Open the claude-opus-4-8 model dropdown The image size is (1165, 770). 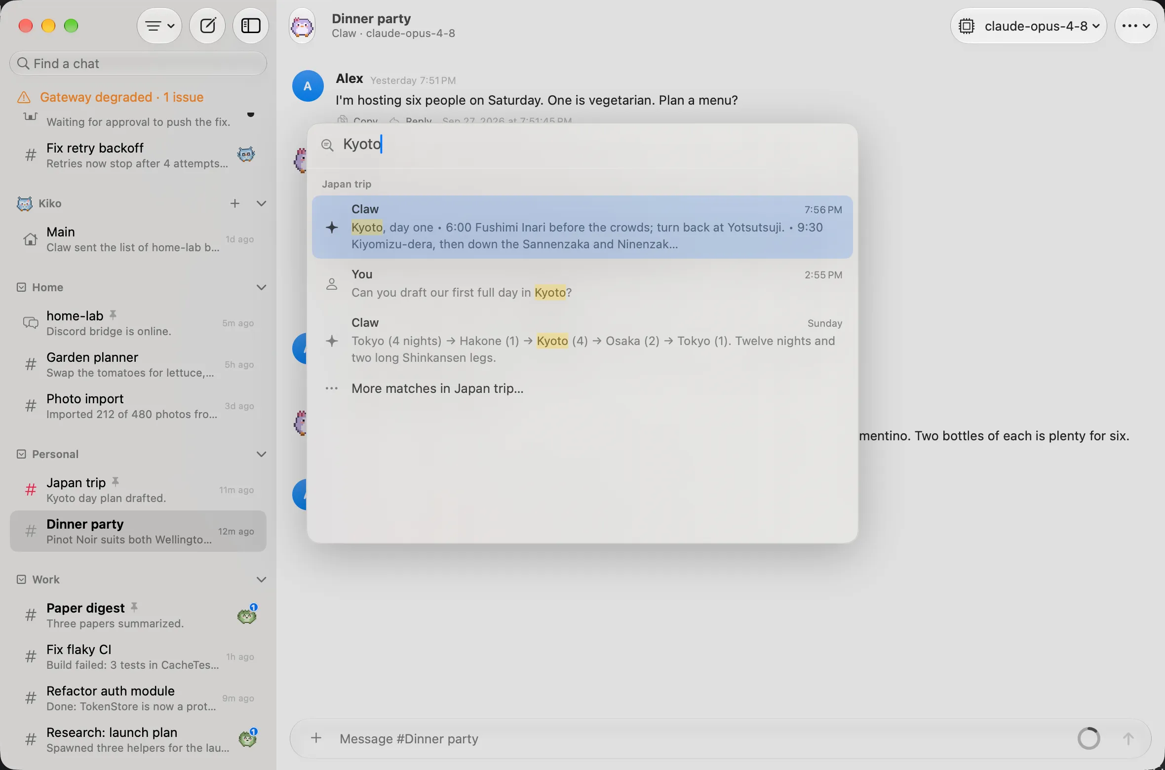coord(1028,26)
